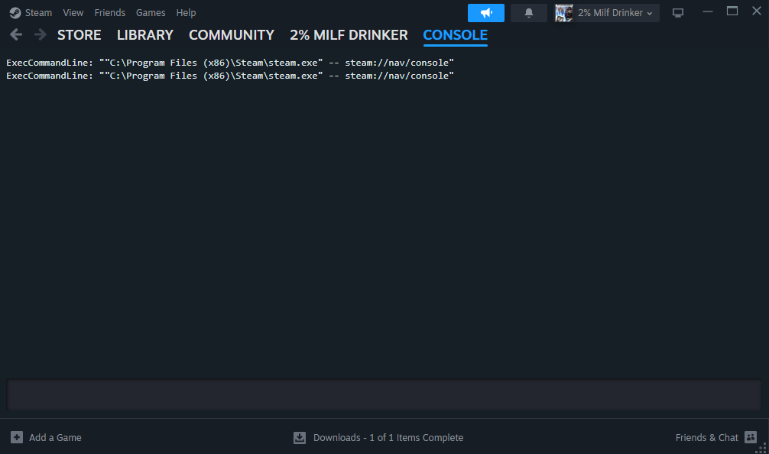Viewport: 769px width, 454px height.
Task: Switch to the STORE tab
Action: [x=79, y=35]
